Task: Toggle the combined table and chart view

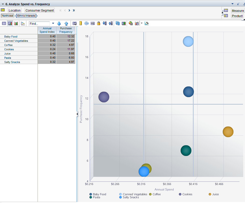Action: click(x=10, y=23)
